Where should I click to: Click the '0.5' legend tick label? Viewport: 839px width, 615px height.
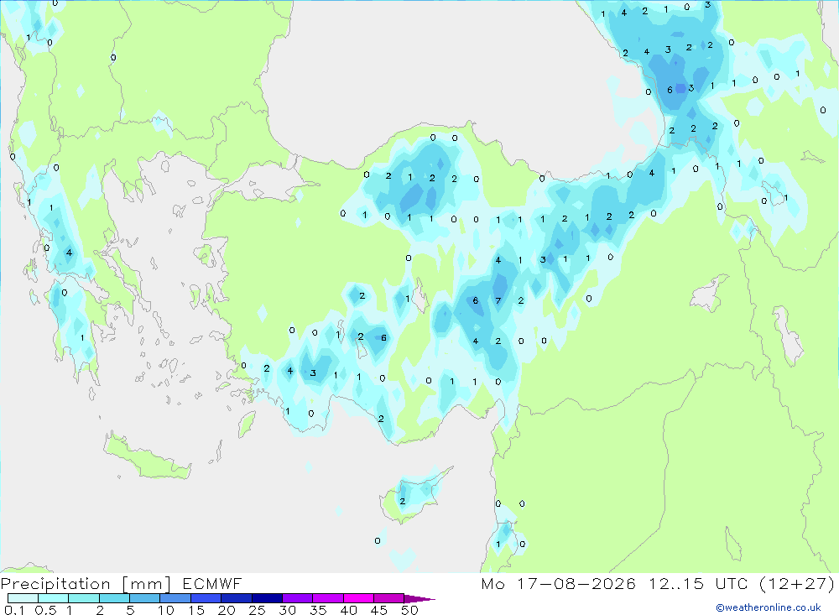[x=45, y=610]
